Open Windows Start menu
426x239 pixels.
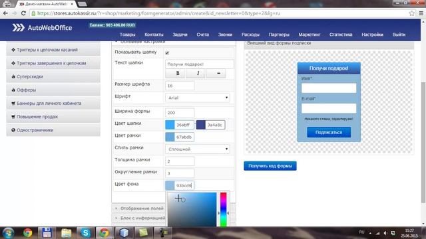pyautogui.click(x=8, y=233)
